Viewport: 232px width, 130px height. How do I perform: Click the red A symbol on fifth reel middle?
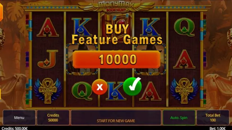click(x=184, y=59)
